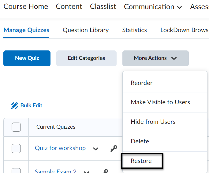The width and height of the screenshot is (209, 173).
Task: Select the Sample Exam 2 checkbox
Action: click(x=16, y=171)
